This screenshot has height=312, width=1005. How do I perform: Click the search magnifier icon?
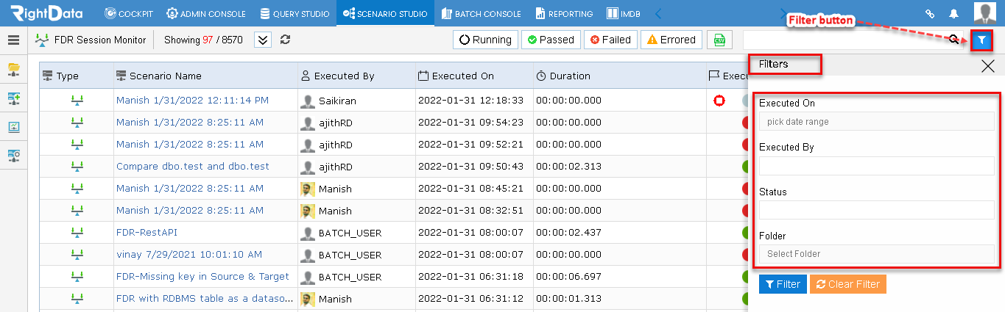pos(954,40)
